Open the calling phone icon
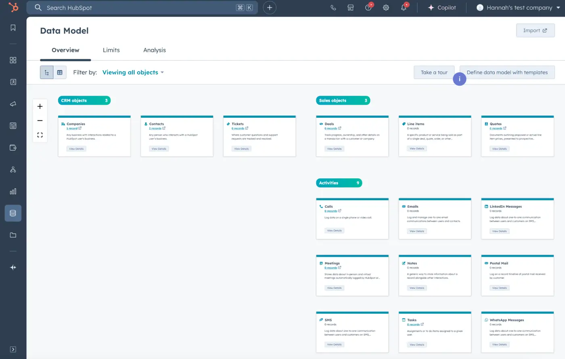The image size is (565, 359). [x=333, y=8]
